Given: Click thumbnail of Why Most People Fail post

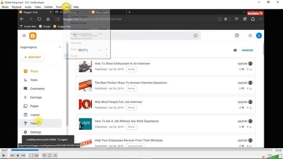Looking at the screenshot, I should click(85, 104).
